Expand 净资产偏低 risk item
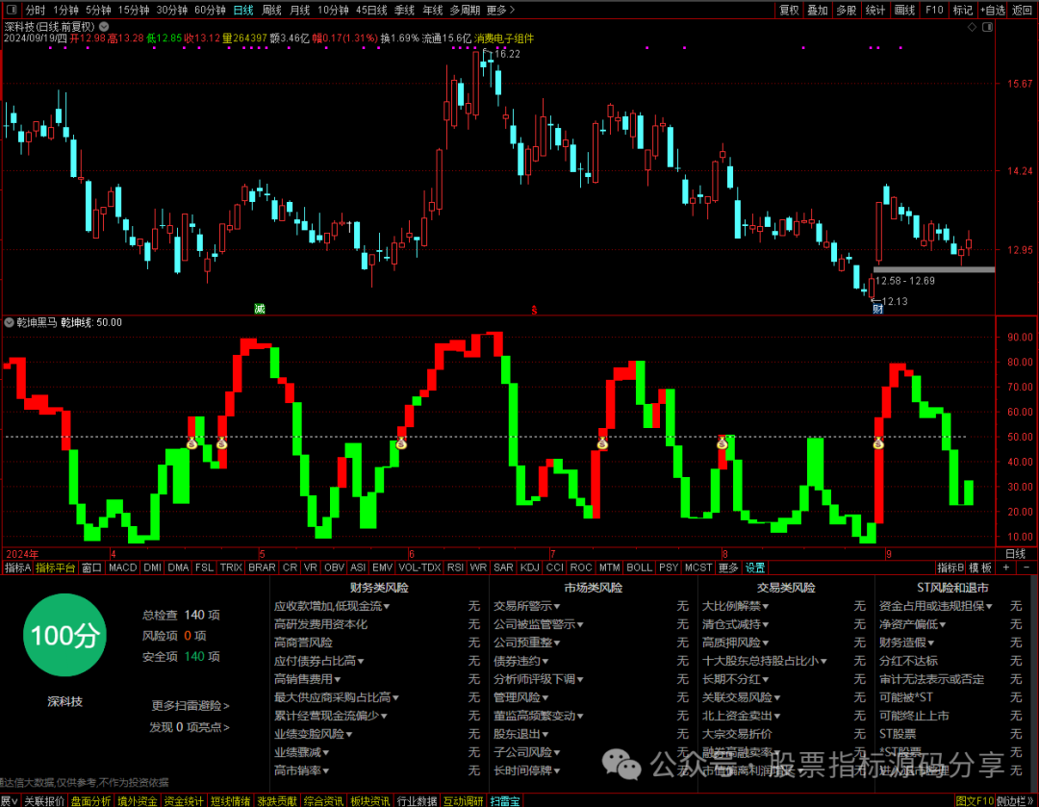Screen dimensions: 1039x807 (x=912, y=624)
